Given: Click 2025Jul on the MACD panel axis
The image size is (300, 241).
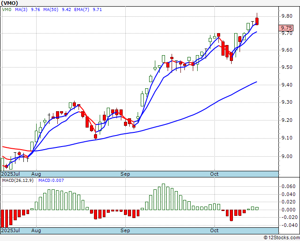Looking at the screenshot, I should point(11,230).
